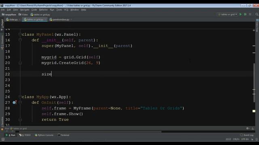The image size is (259, 145).
Task: Open the VCS menu
Action: [66, 10]
